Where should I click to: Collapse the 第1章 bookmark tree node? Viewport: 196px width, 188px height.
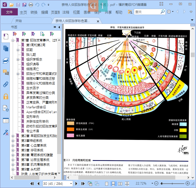(x=13, y=40)
